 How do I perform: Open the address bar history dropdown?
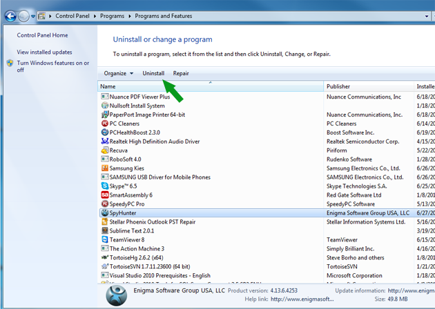(x=427, y=16)
